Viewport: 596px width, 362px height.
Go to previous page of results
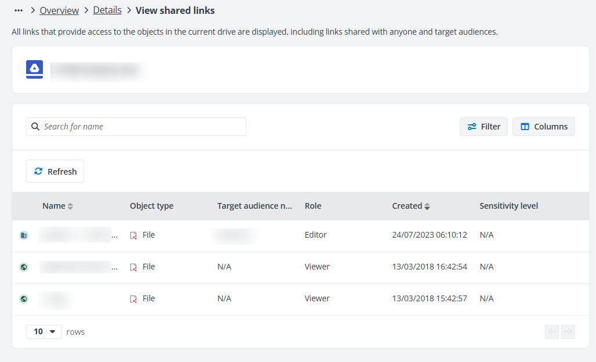[552, 332]
